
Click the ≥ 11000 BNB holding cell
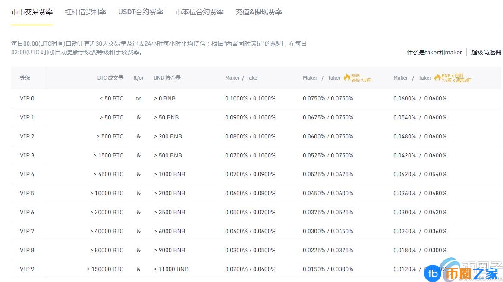171,269
